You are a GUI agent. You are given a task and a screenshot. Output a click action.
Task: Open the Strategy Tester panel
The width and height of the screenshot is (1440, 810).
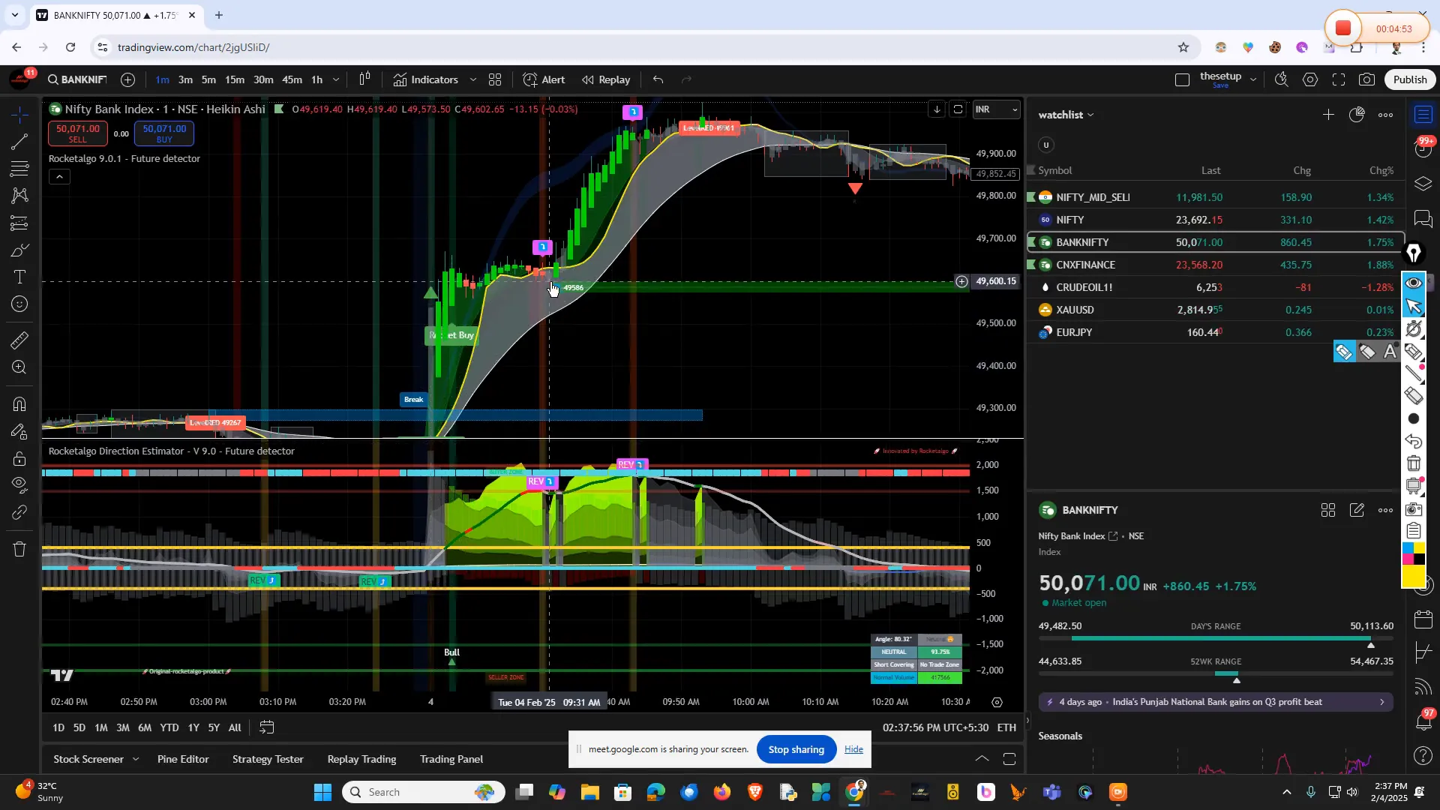click(x=267, y=759)
